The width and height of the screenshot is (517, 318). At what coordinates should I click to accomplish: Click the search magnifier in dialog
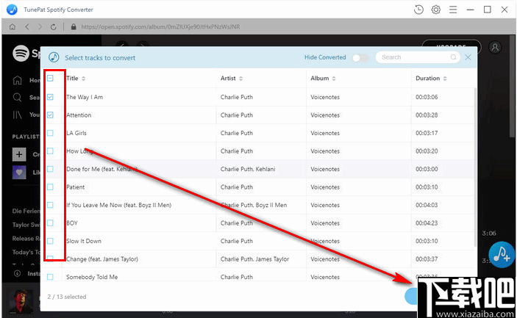pos(453,57)
